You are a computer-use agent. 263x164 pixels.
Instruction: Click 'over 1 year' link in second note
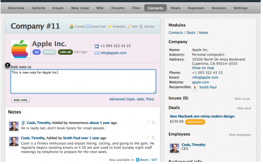90,138
